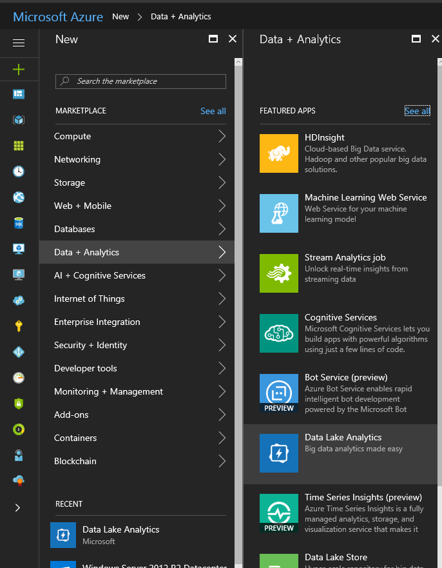The height and width of the screenshot is (568, 442).
Task: Expand the Web + Mobile chevron
Action: coord(222,206)
